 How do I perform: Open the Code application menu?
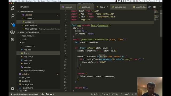pyautogui.click(x=15, y=1)
